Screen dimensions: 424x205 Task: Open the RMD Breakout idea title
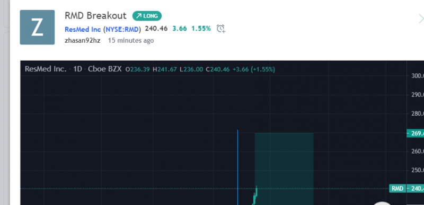(95, 16)
